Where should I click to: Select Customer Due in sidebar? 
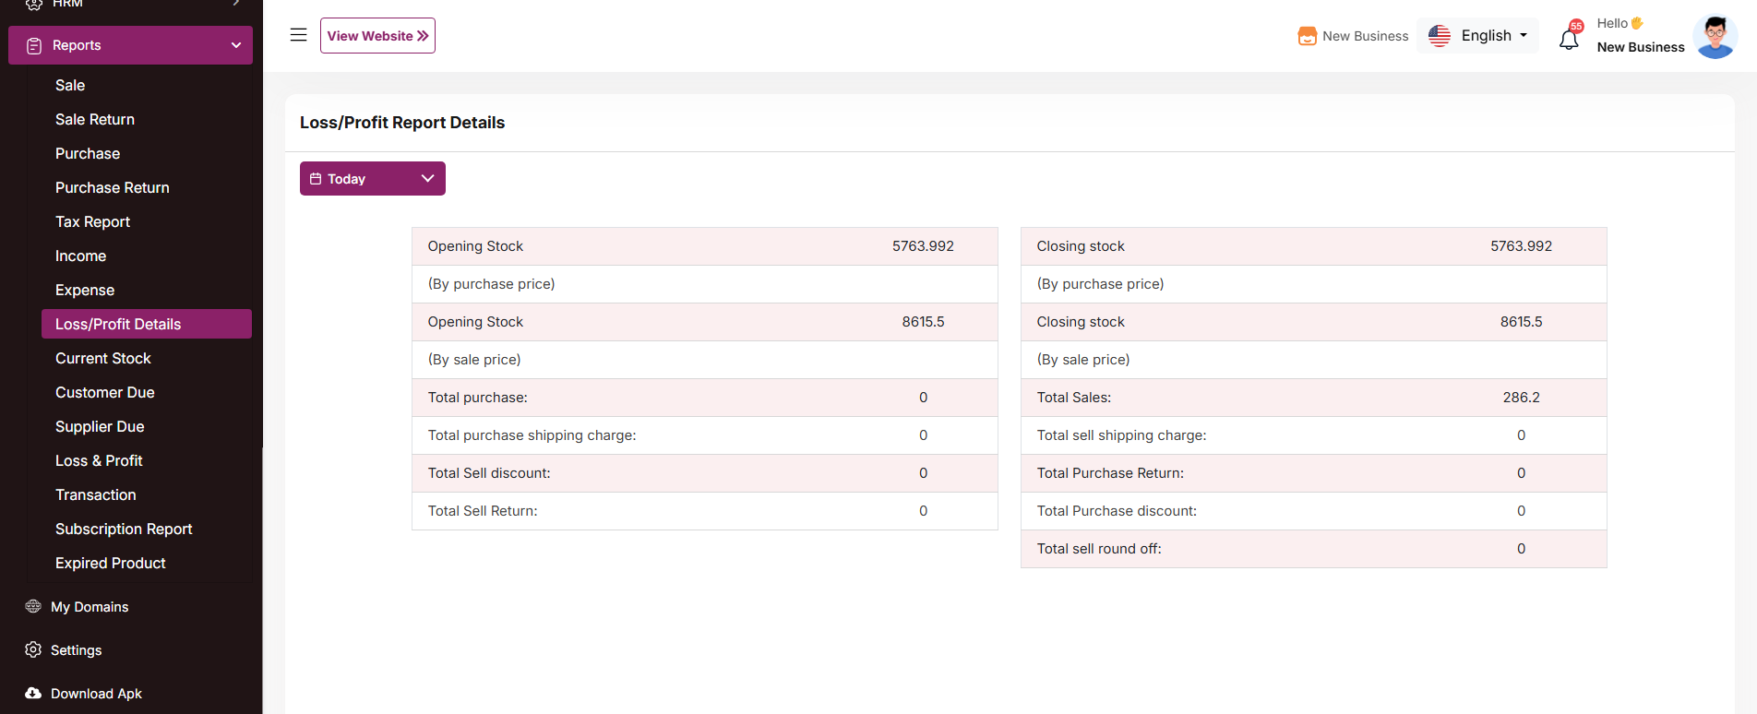pyautogui.click(x=105, y=392)
